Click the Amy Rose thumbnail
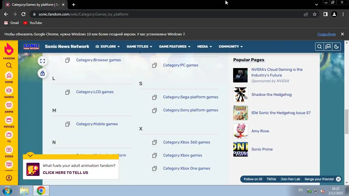 pyautogui.click(x=240, y=131)
